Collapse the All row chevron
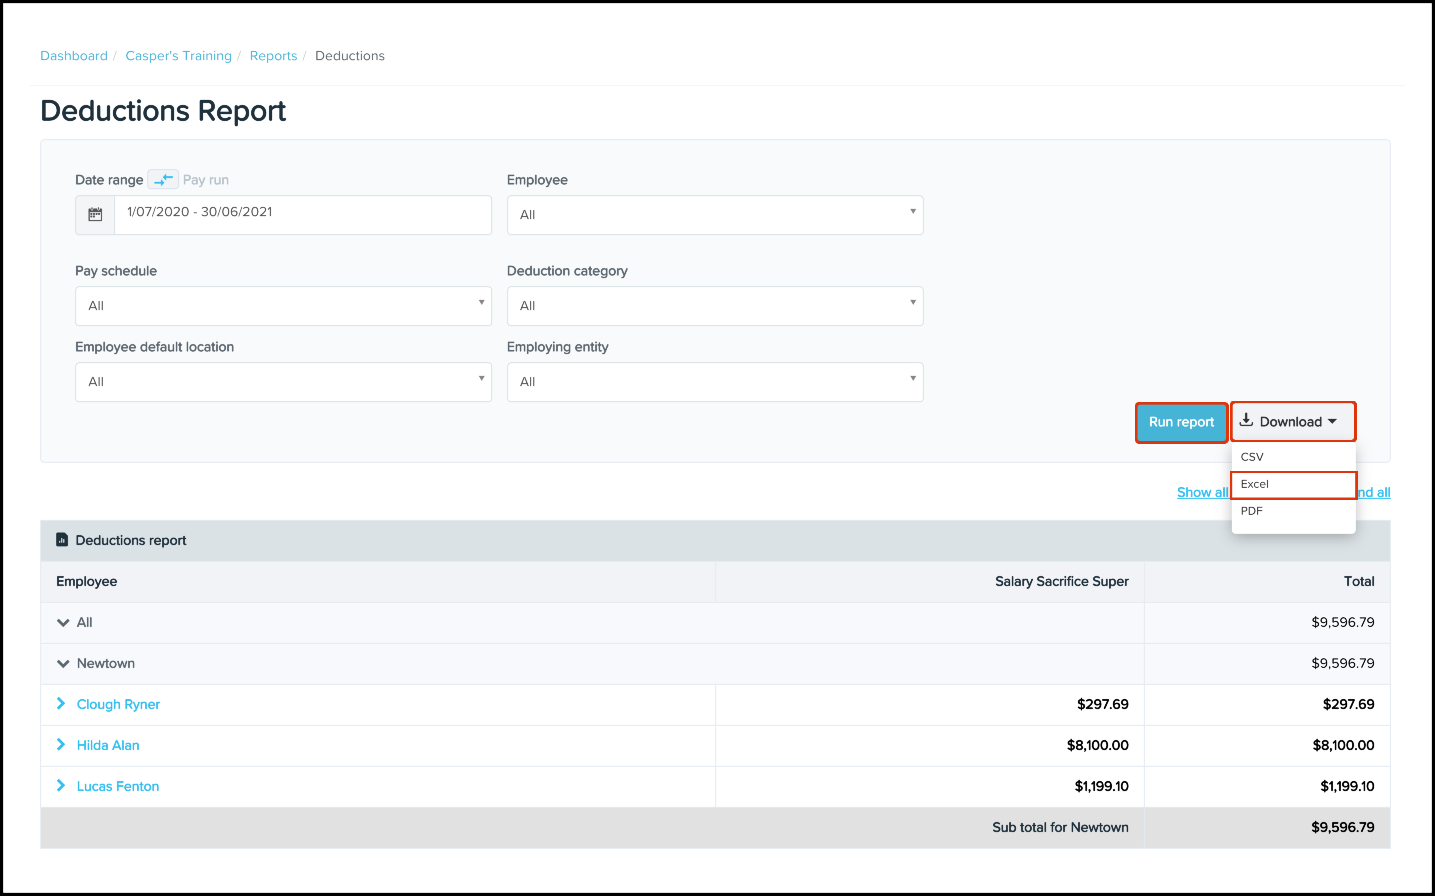This screenshot has height=896, width=1435. (63, 622)
